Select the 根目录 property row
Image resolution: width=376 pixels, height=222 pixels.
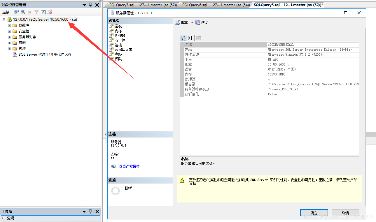269,84
